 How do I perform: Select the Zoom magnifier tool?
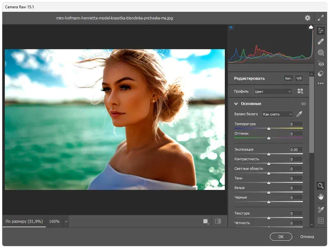(x=320, y=186)
